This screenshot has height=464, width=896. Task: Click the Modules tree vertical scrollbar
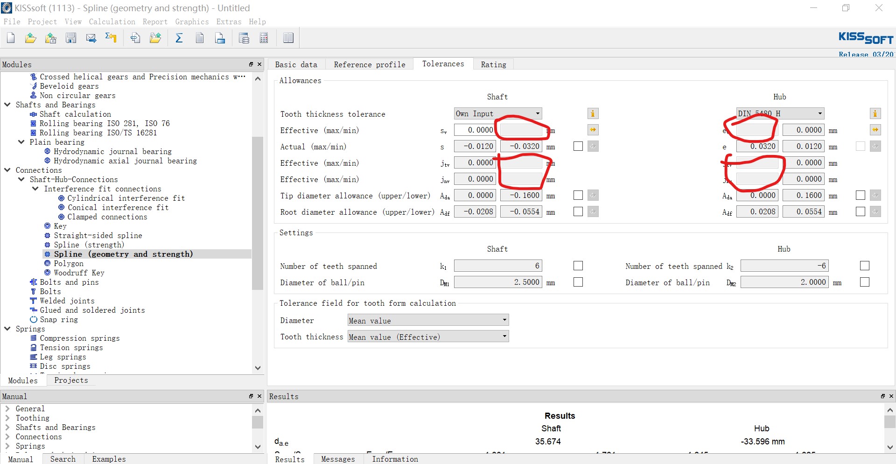click(x=258, y=213)
